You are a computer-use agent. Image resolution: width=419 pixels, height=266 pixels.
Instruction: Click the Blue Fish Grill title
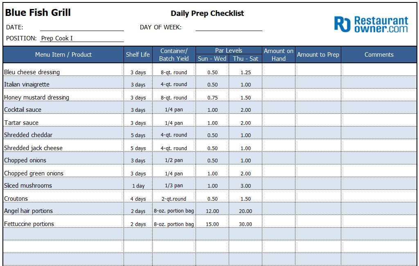click(38, 13)
